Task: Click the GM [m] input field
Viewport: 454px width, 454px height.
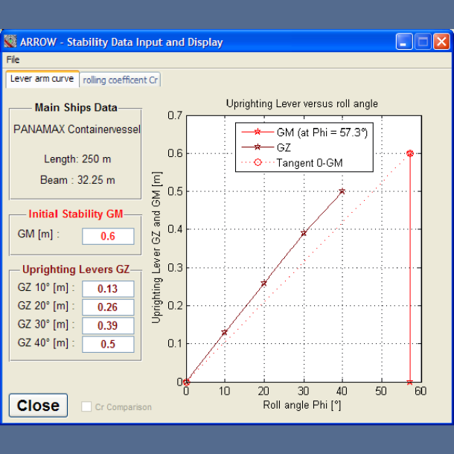Action: coord(108,236)
